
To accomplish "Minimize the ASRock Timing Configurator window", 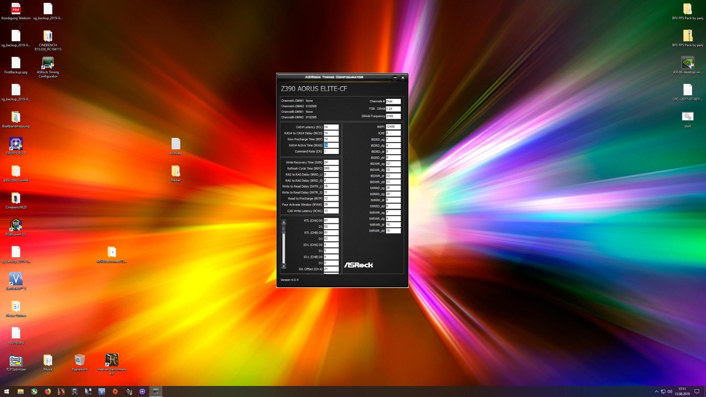I will (395, 78).
